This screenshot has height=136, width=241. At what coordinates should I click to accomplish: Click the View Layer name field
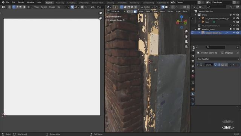[222, 2]
